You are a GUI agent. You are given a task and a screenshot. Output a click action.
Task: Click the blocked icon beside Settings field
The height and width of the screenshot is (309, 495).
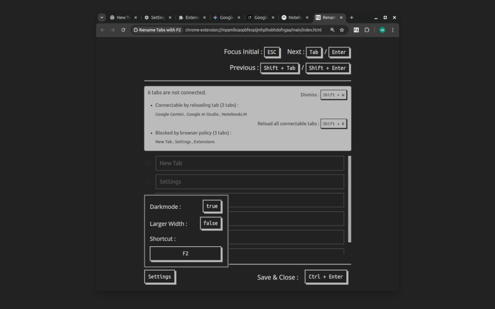pyautogui.click(x=148, y=182)
